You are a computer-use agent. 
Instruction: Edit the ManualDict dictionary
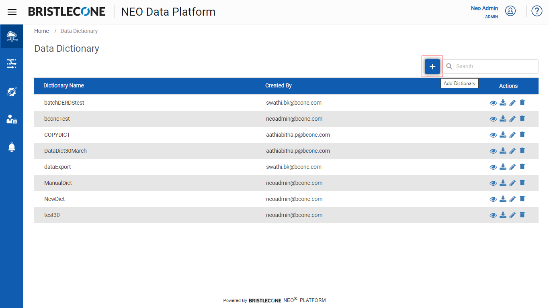[512, 183]
